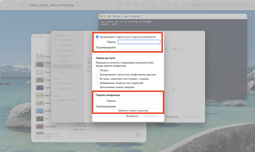Open the image info inspector icon

[x=120, y=5]
